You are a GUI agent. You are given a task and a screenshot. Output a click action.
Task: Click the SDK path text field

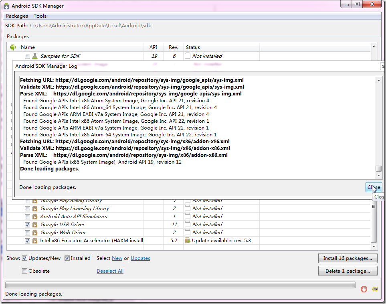91,26
